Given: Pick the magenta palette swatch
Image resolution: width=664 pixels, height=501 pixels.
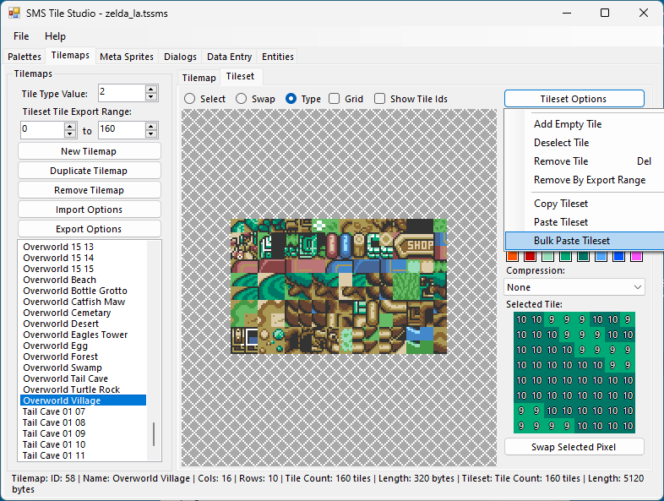Looking at the screenshot, I should tap(636, 256).
